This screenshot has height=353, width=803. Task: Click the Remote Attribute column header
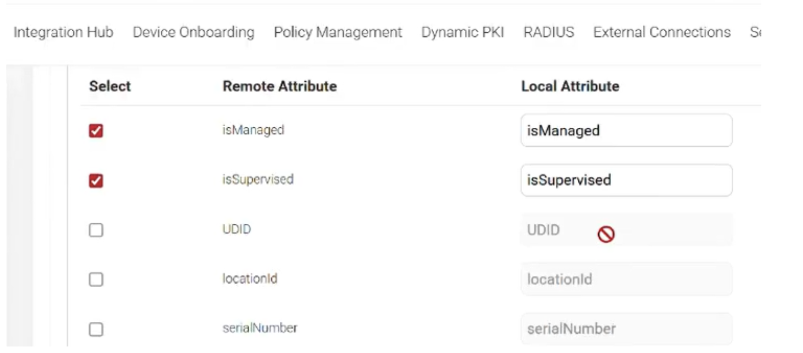(279, 86)
